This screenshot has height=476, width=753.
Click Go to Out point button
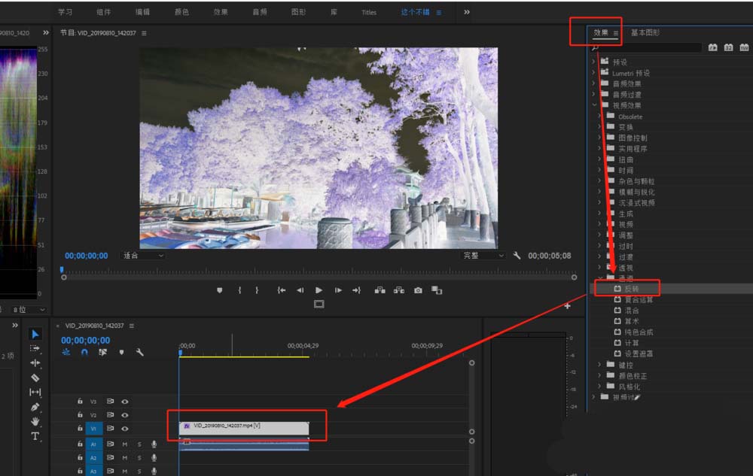click(356, 290)
